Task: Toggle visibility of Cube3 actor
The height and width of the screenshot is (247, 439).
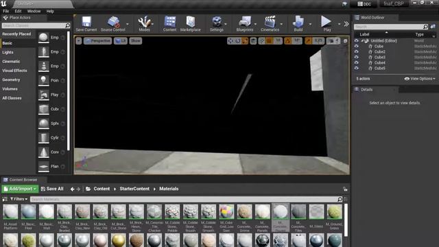Action: [356, 57]
